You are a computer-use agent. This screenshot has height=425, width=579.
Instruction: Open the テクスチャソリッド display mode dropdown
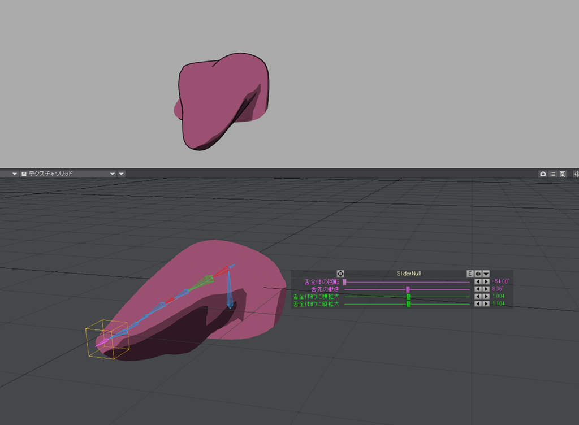click(x=68, y=174)
